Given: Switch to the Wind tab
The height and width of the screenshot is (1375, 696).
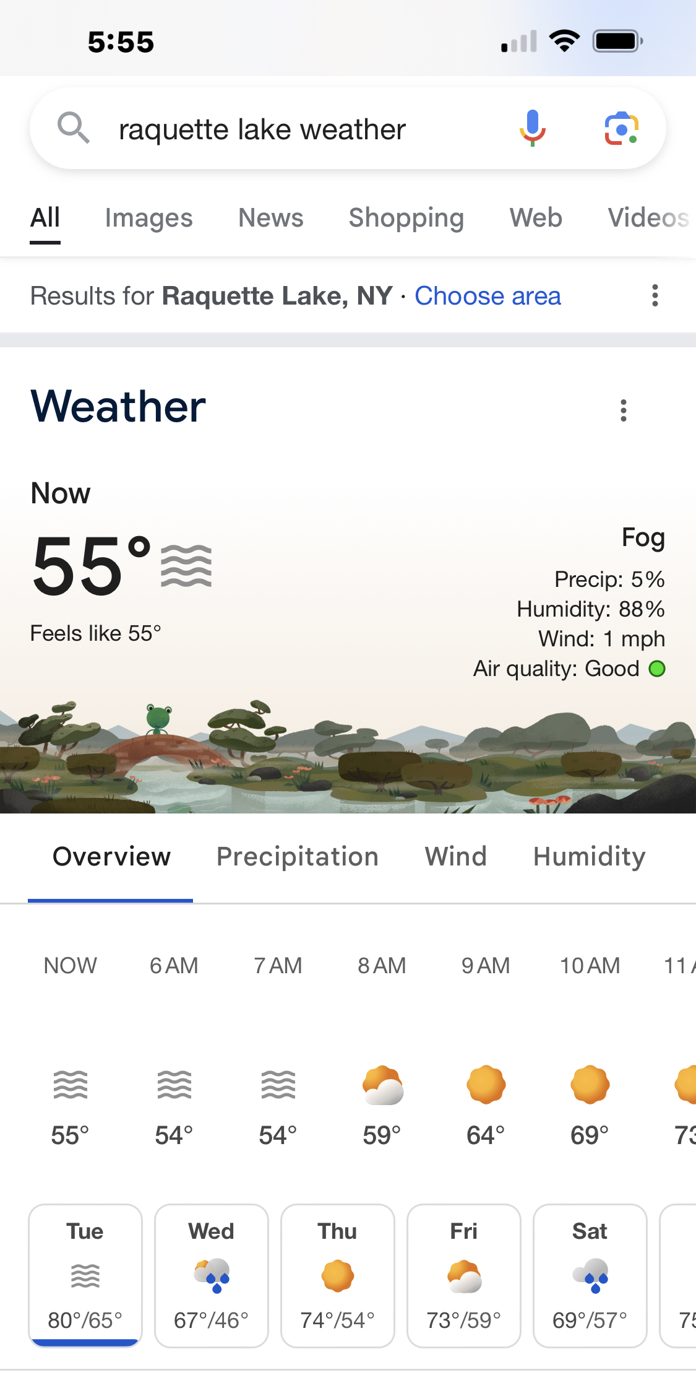Looking at the screenshot, I should 456,857.
